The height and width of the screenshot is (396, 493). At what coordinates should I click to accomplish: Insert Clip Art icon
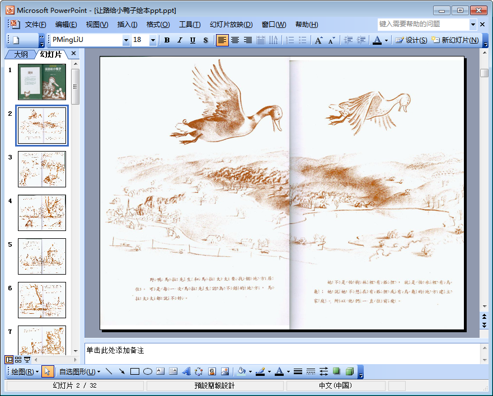tap(212, 372)
